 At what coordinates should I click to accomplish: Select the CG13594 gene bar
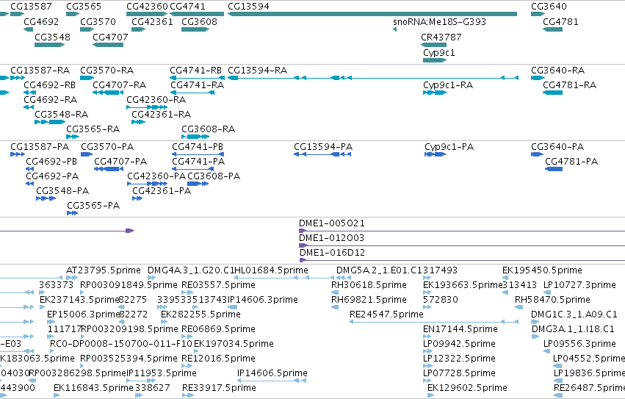(x=372, y=14)
